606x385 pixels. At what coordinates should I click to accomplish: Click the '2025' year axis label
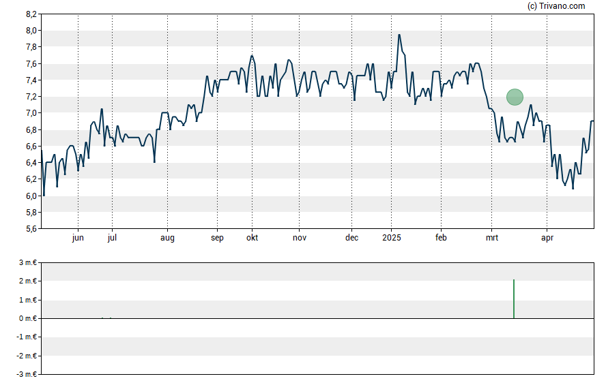click(392, 238)
